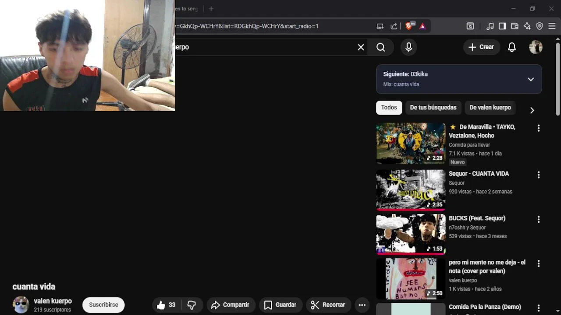Expand the Siguiente mix playlist panel
The image size is (561, 315).
coord(531,79)
